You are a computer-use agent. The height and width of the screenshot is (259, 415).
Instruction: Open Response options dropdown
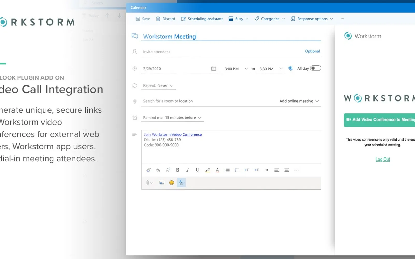312,19
